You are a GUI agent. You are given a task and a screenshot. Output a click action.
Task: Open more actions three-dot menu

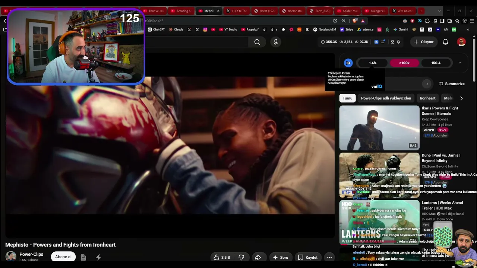coord(329,257)
